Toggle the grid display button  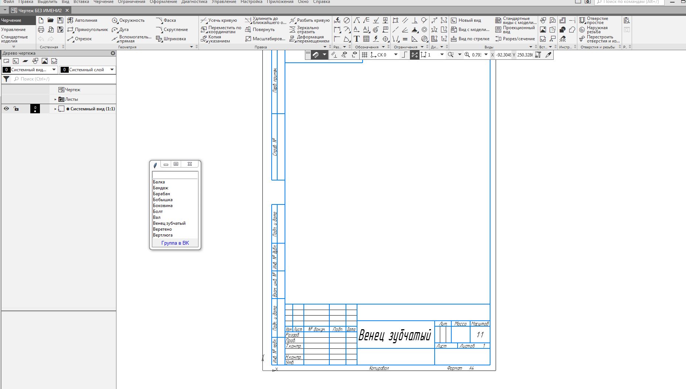[x=364, y=55]
